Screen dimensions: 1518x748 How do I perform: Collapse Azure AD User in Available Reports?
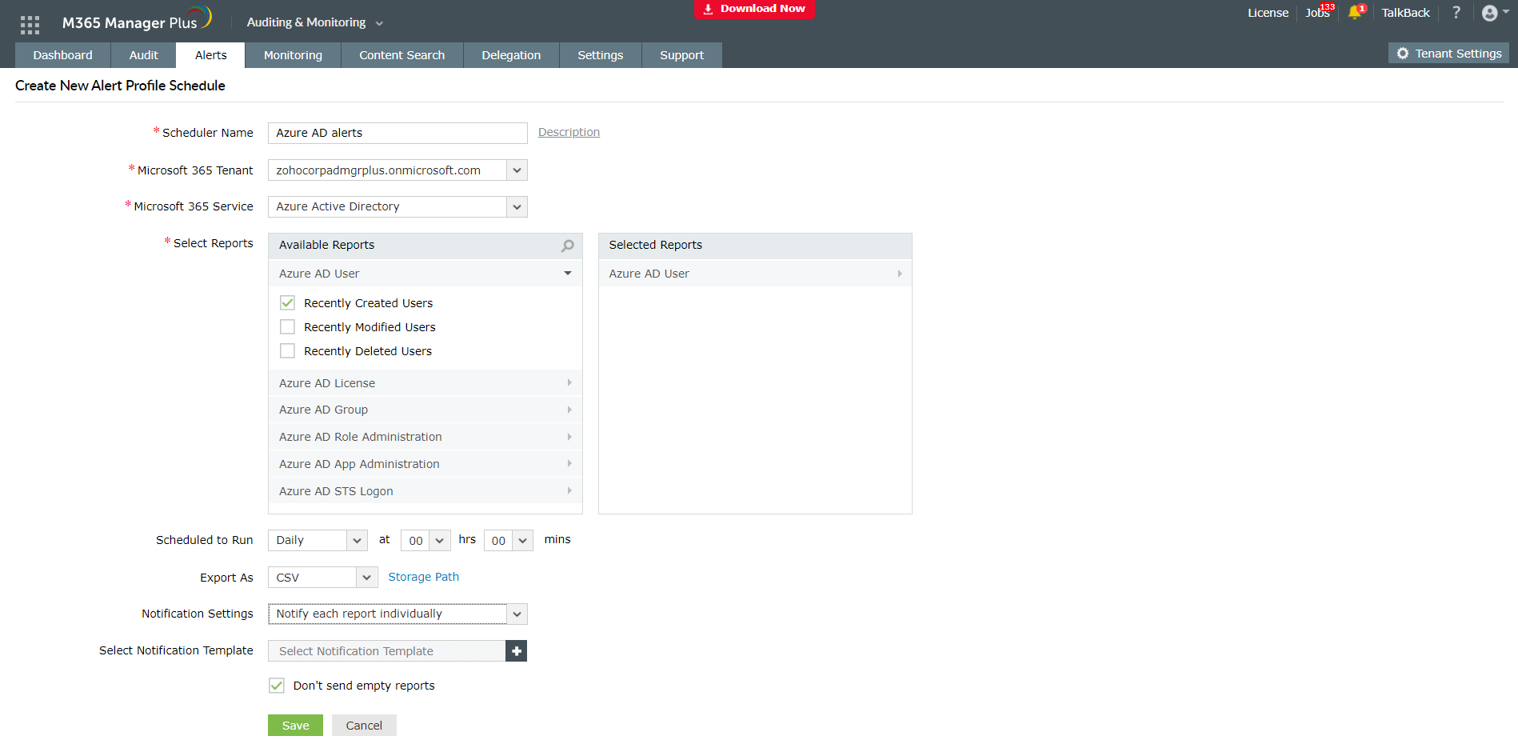click(425, 274)
